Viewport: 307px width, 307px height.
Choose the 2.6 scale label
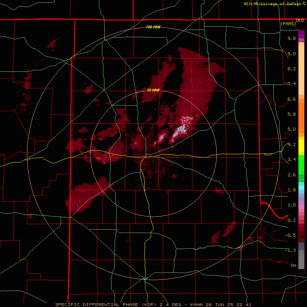(x=292, y=175)
